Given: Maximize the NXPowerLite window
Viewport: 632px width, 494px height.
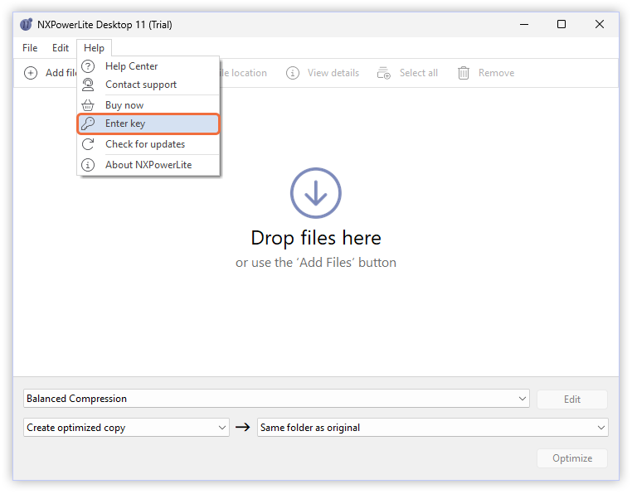Looking at the screenshot, I should tap(561, 24).
